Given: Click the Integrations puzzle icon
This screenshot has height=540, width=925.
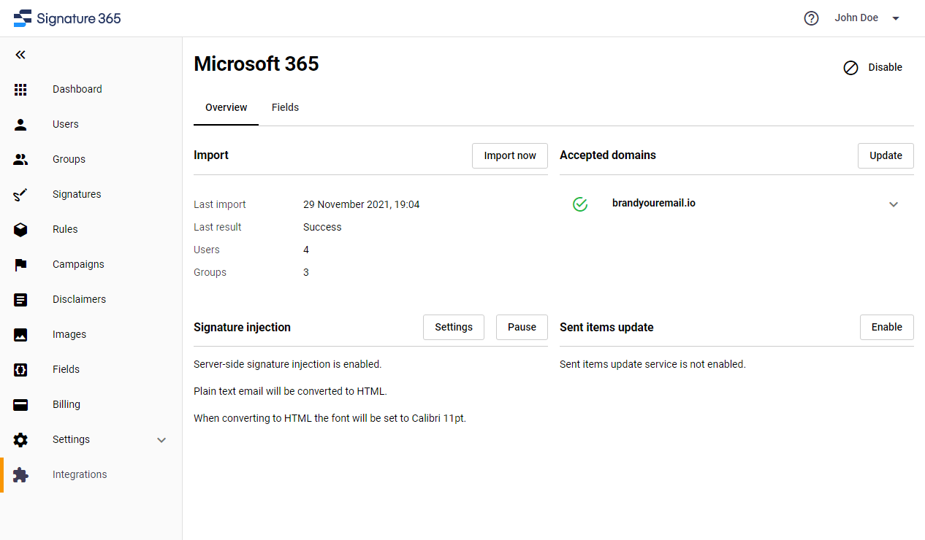Looking at the screenshot, I should coord(20,474).
